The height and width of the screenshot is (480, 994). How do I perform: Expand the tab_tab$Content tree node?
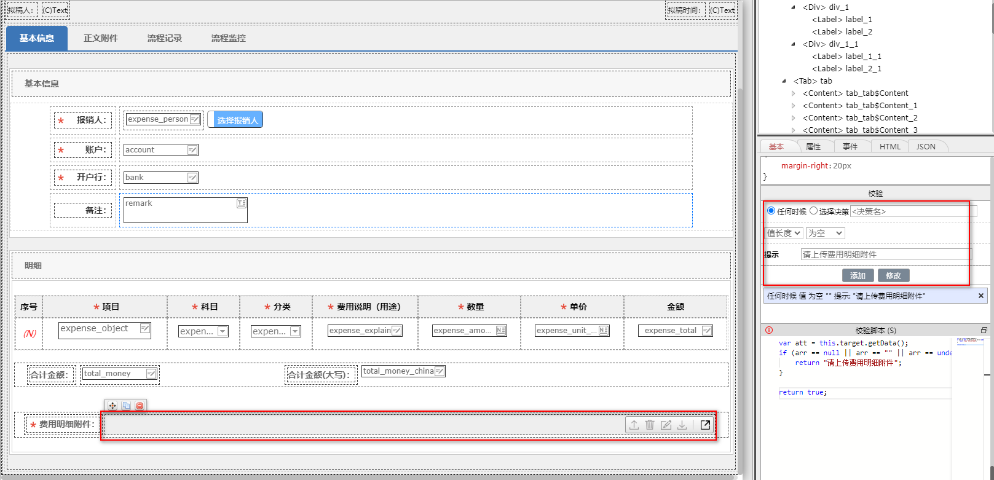[x=794, y=93]
